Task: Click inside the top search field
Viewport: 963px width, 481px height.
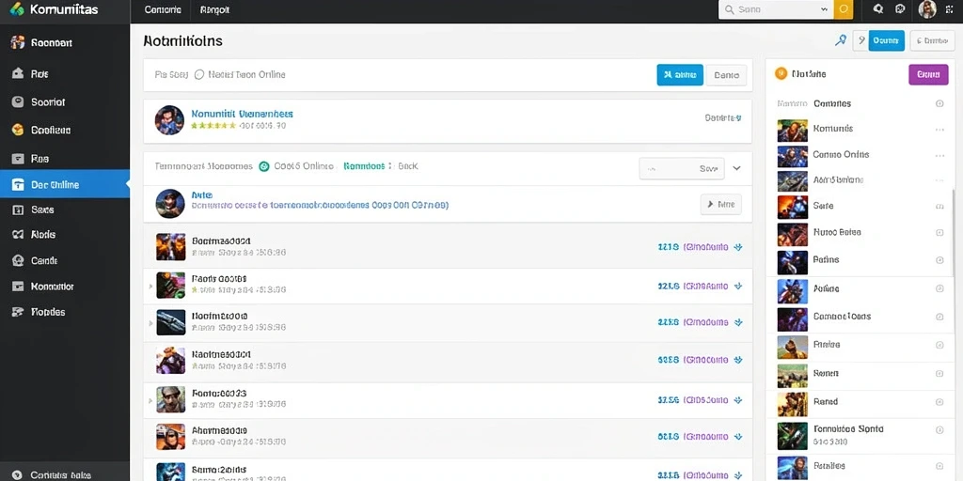Action: click(x=776, y=9)
